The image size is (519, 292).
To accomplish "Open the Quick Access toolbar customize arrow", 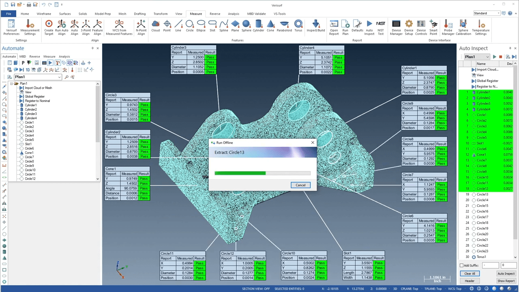I will (x=62, y=5).
